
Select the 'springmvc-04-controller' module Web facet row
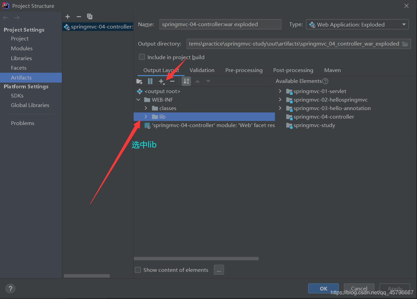tap(204, 125)
